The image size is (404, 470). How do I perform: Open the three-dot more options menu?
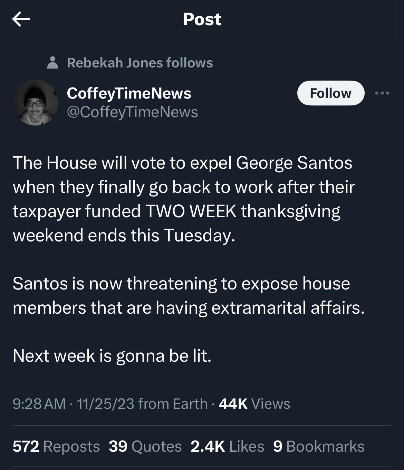coord(382,93)
